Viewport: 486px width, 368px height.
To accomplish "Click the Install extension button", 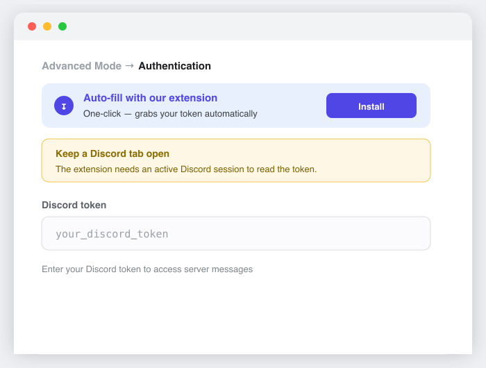I will click(x=371, y=106).
